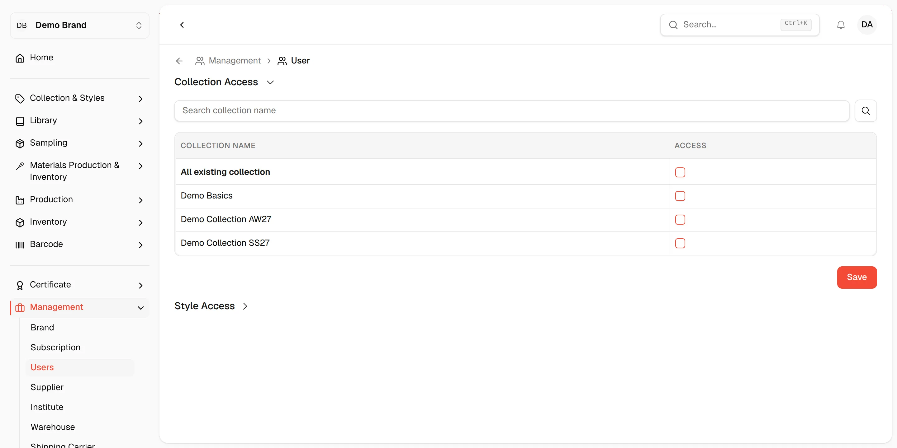
Task: Tick Demo Collection AW27 access checkbox
Action: [680, 219]
